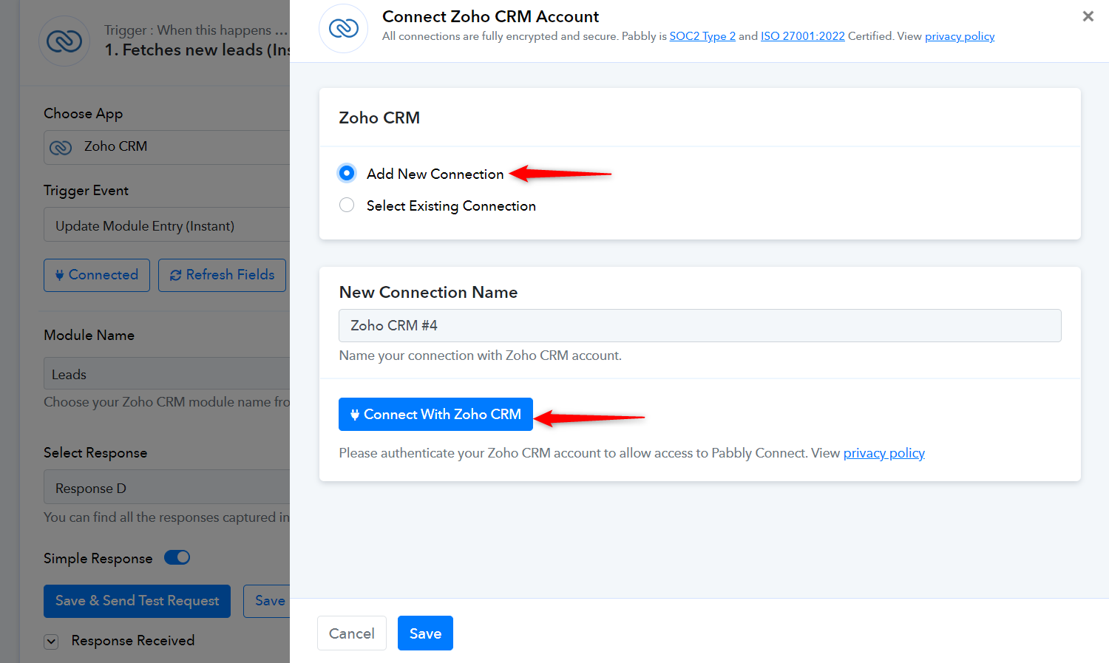Screen dimensions: 1109x663
Task: Click the New Connection Name input field
Action: 700,325
